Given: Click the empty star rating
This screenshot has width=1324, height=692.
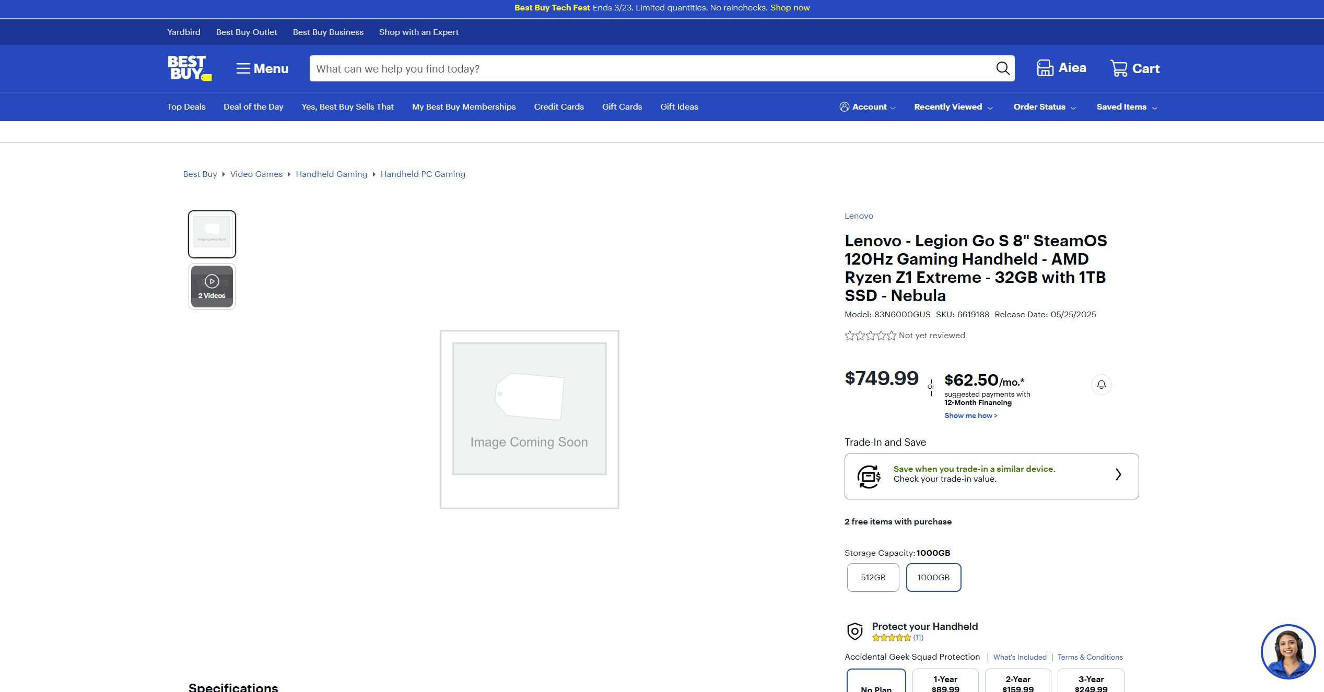Looking at the screenshot, I should point(870,336).
